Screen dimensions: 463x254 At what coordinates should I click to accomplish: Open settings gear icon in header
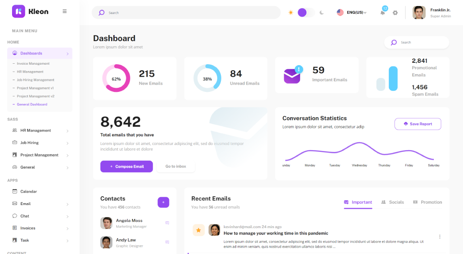click(395, 12)
